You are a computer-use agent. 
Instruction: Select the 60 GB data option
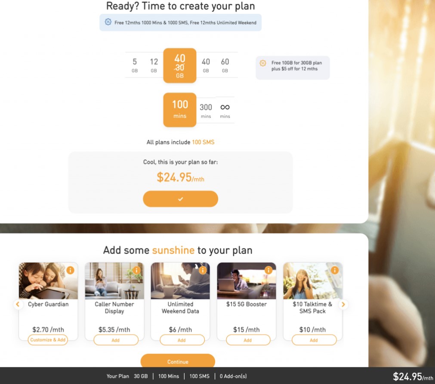(225, 65)
